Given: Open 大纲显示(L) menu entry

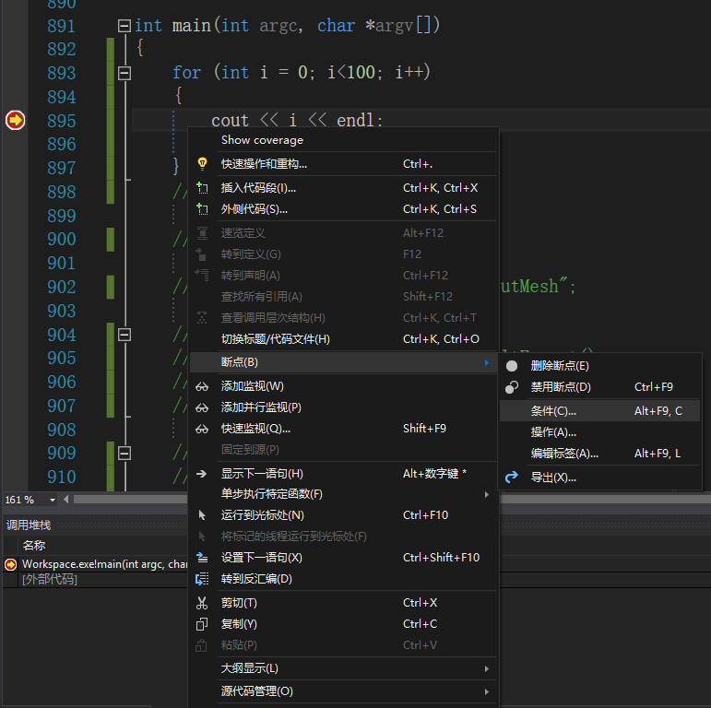Looking at the screenshot, I should pyautogui.click(x=343, y=668).
